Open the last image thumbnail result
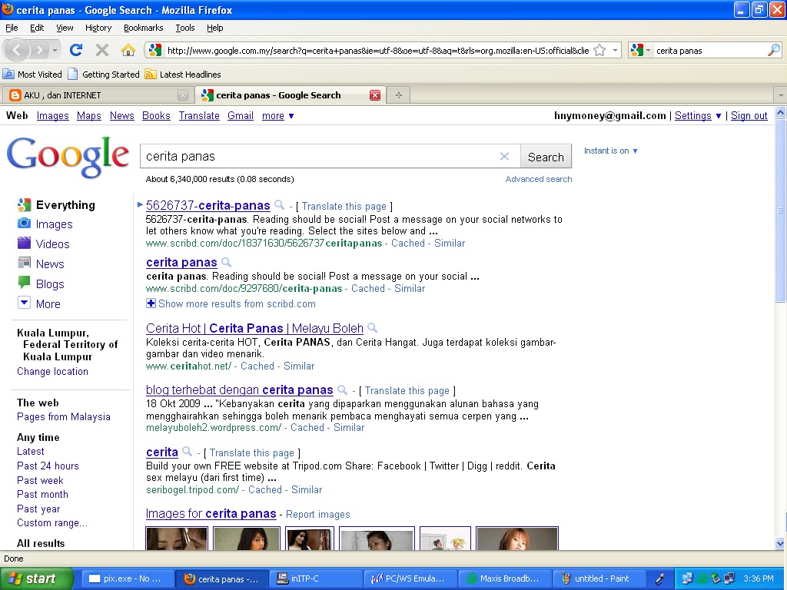 (x=517, y=538)
